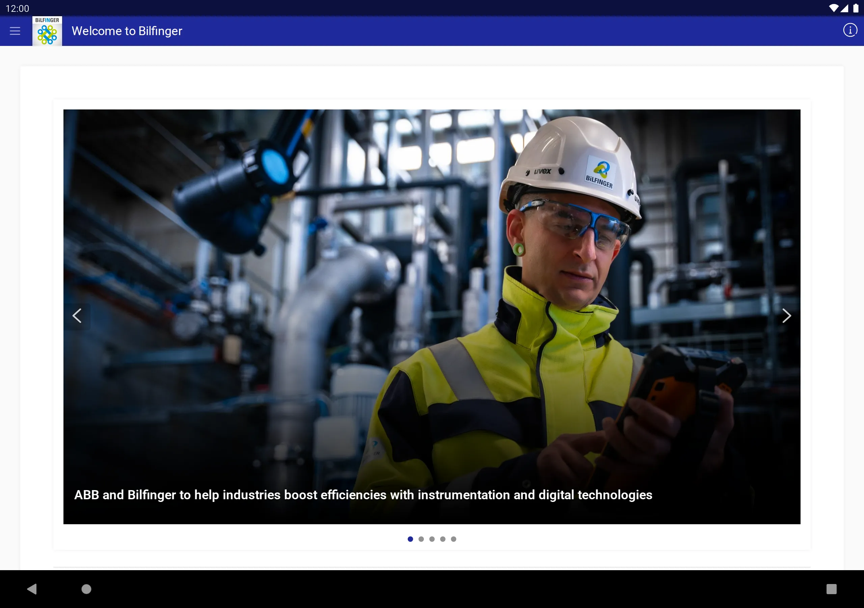Tap the 12:00 clock in status bar
This screenshot has width=864, height=608.
tap(17, 8)
